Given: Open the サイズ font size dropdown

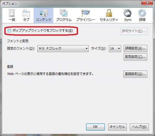Looking at the screenshot, I should pos(115,48).
